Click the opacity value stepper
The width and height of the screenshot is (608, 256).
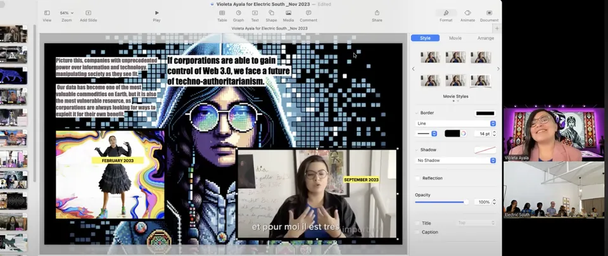point(494,202)
